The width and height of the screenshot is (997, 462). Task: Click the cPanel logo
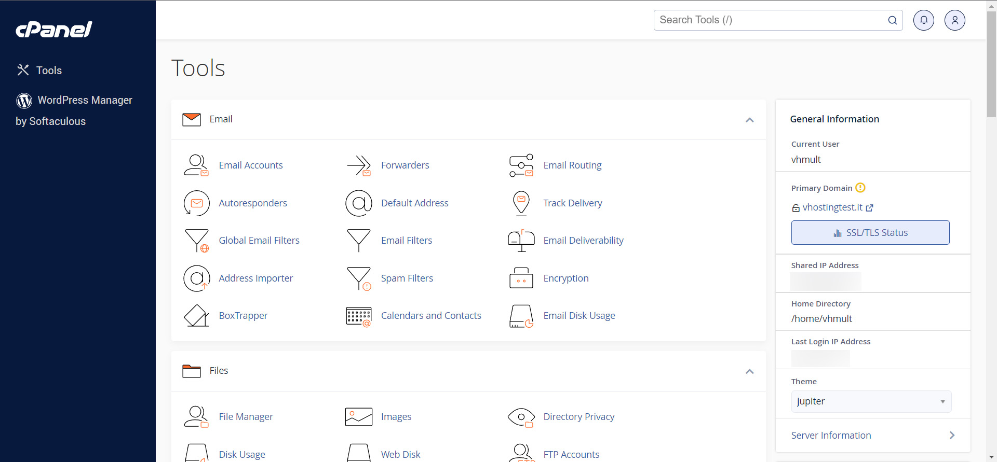coord(54,30)
